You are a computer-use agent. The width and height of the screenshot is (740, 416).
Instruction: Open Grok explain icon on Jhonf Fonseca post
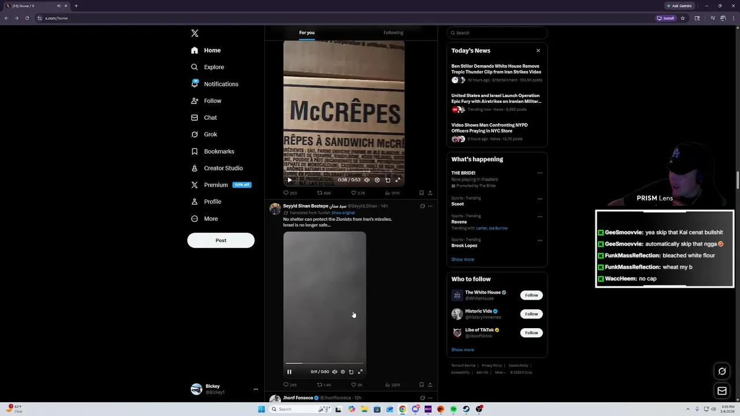point(422,398)
